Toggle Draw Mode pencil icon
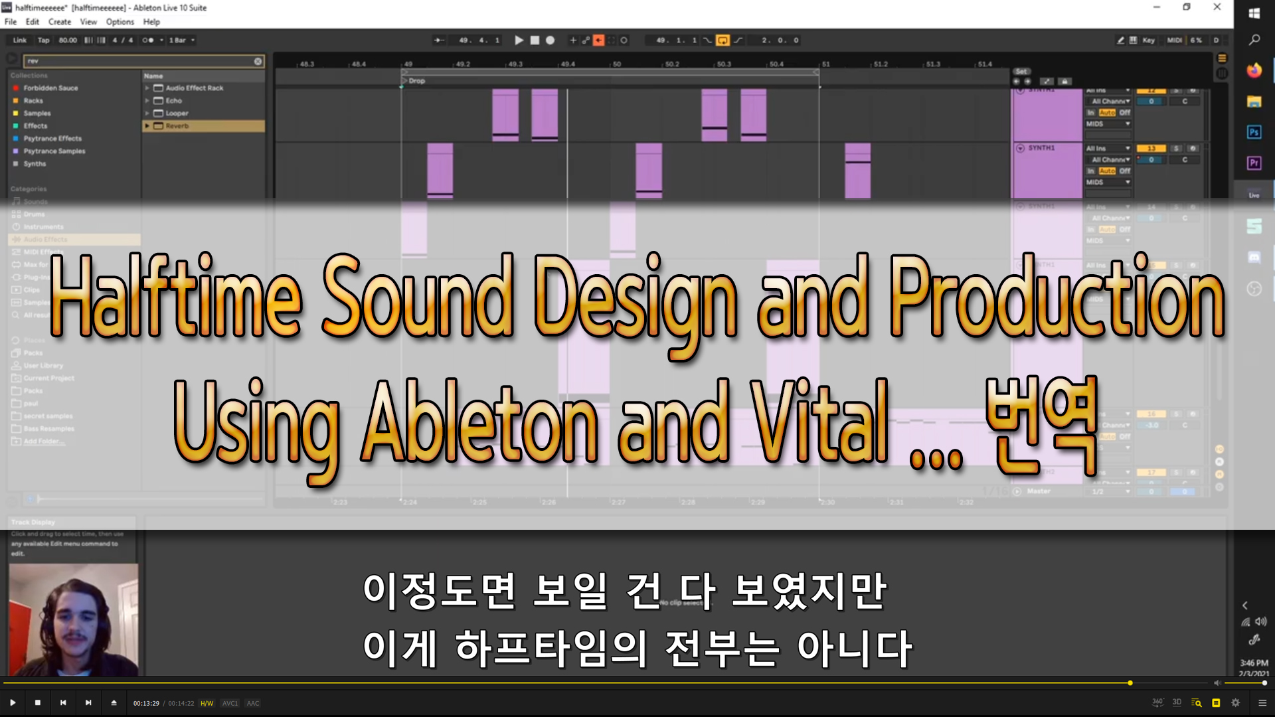Image resolution: width=1275 pixels, height=717 pixels. 1120,40
